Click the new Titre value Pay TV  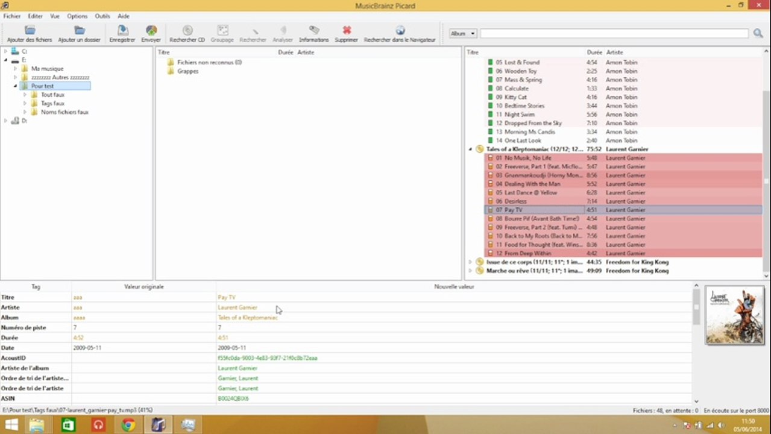point(227,297)
